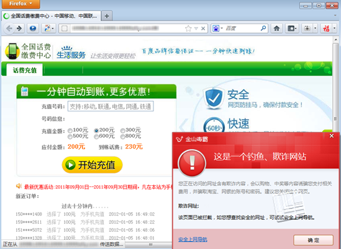Select the 500元 recharge amount
The height and width of the screenshot is (249, 341).
coord(70,137)
